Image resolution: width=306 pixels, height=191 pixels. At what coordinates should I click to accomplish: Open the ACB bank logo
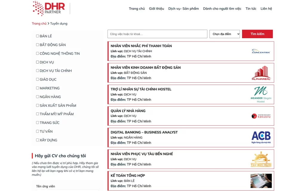pos(261,137)
